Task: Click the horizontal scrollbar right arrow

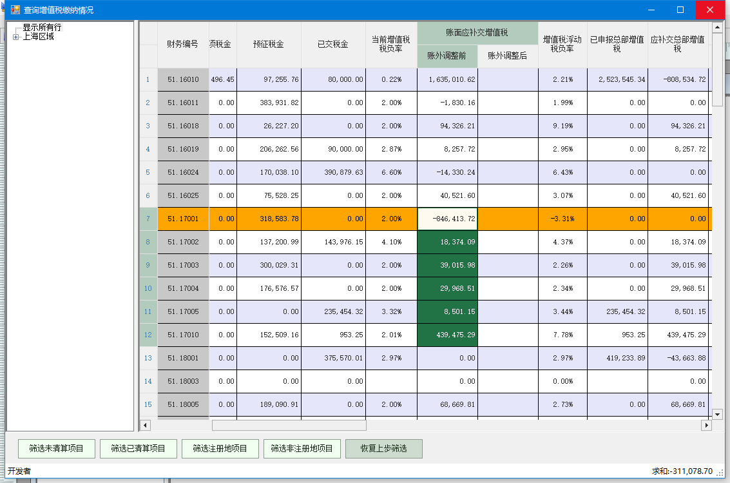Action: click(707, 425)
